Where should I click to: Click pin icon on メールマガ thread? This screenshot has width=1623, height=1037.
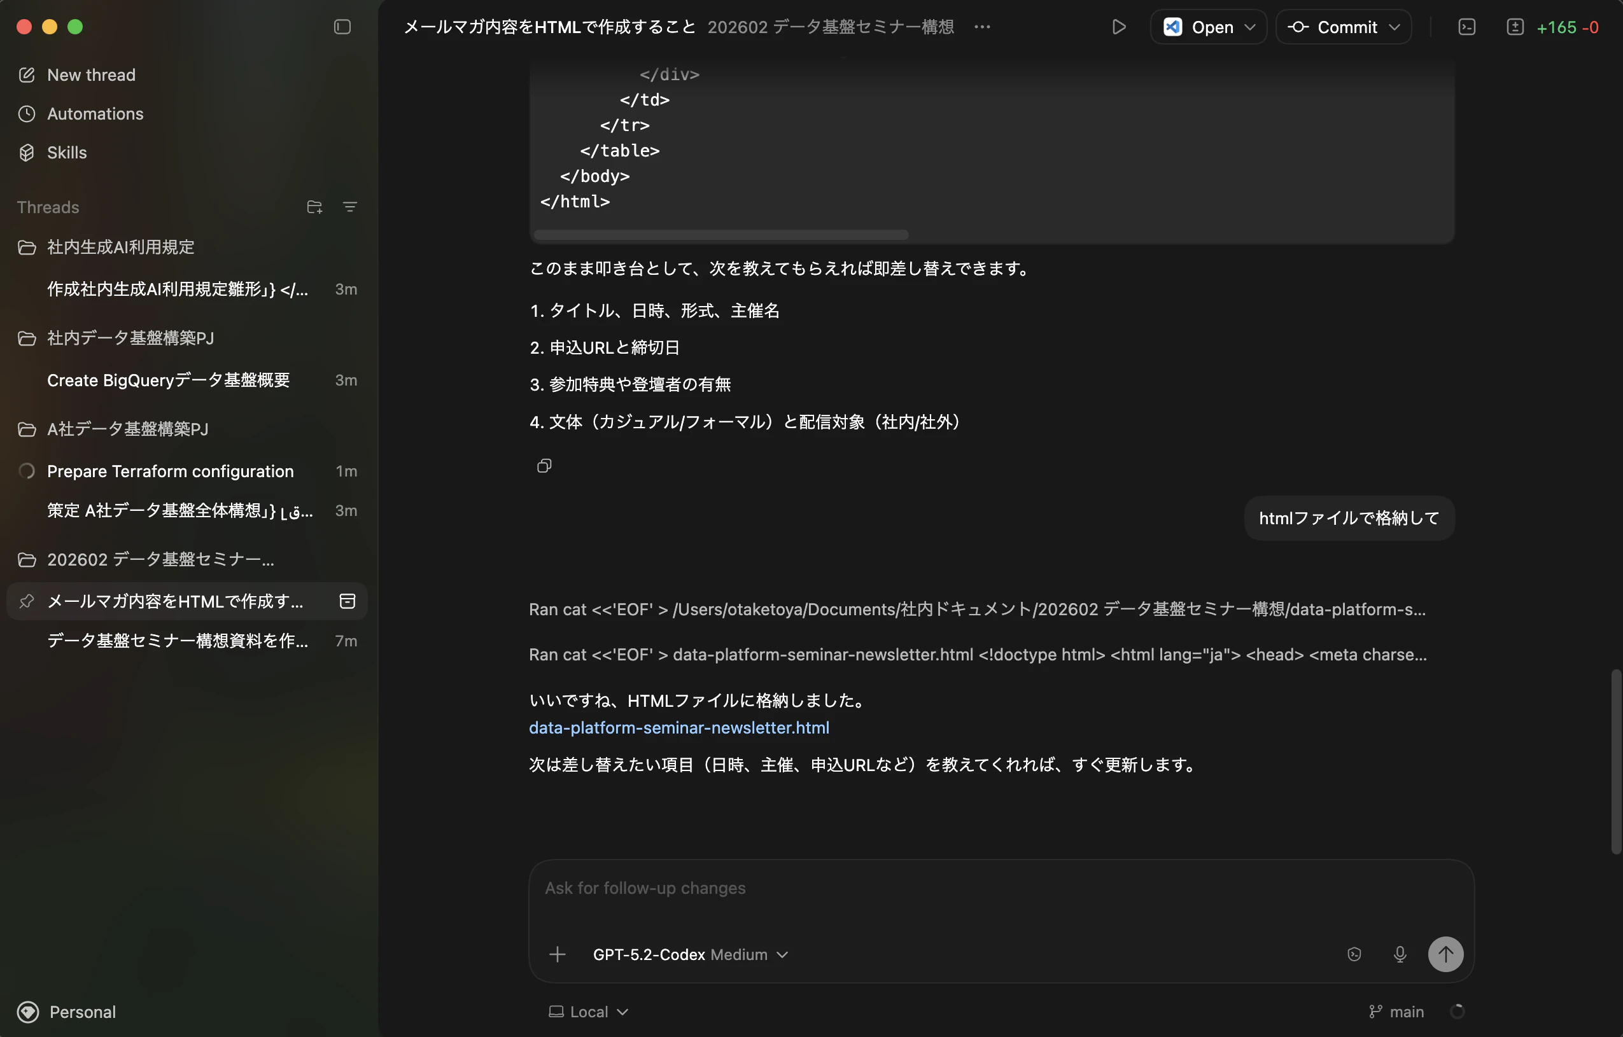tap(26, 601)
